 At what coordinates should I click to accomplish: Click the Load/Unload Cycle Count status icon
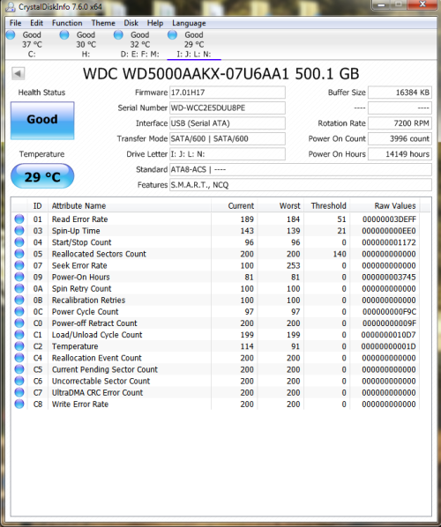point(19,335)
